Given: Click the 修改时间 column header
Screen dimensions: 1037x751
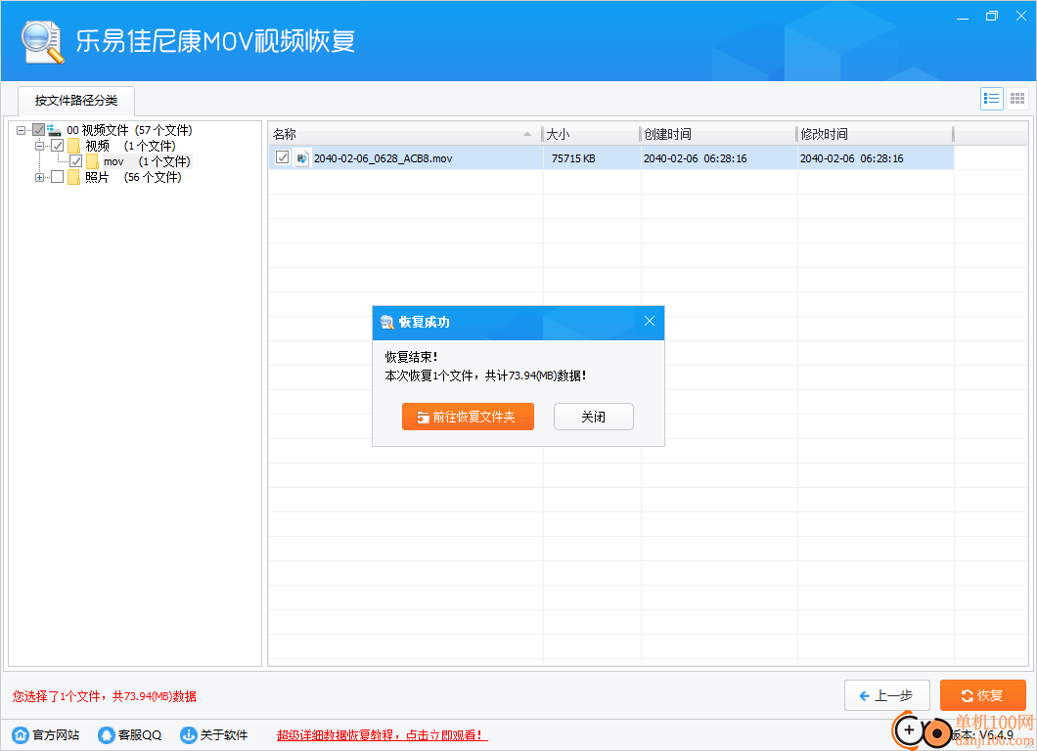Looking at the screenshot, I should point(876,134).
